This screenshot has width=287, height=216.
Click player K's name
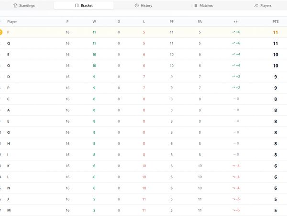(x=9, y=166)
